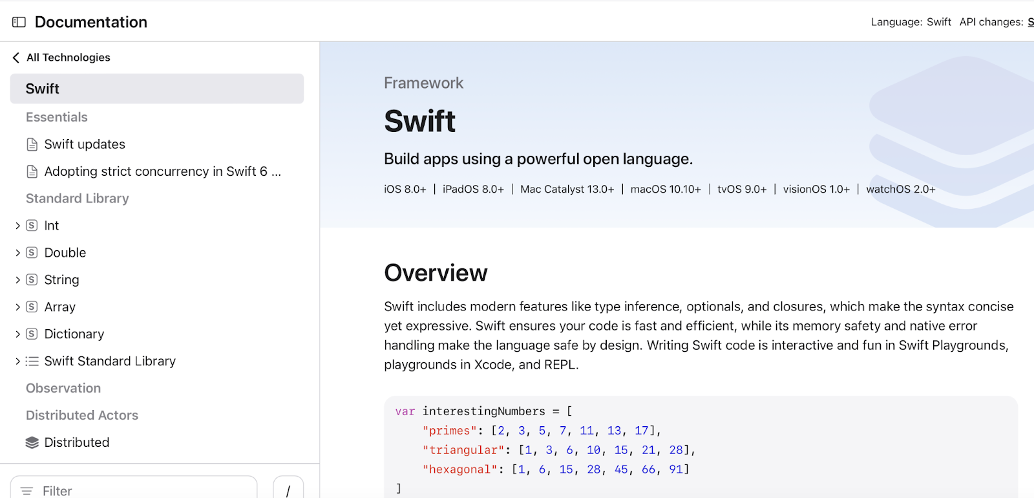Viewport: 1034px width, 498px height.
Task: Open the Dictionary documentation page
Action: (x=74, y=334)
